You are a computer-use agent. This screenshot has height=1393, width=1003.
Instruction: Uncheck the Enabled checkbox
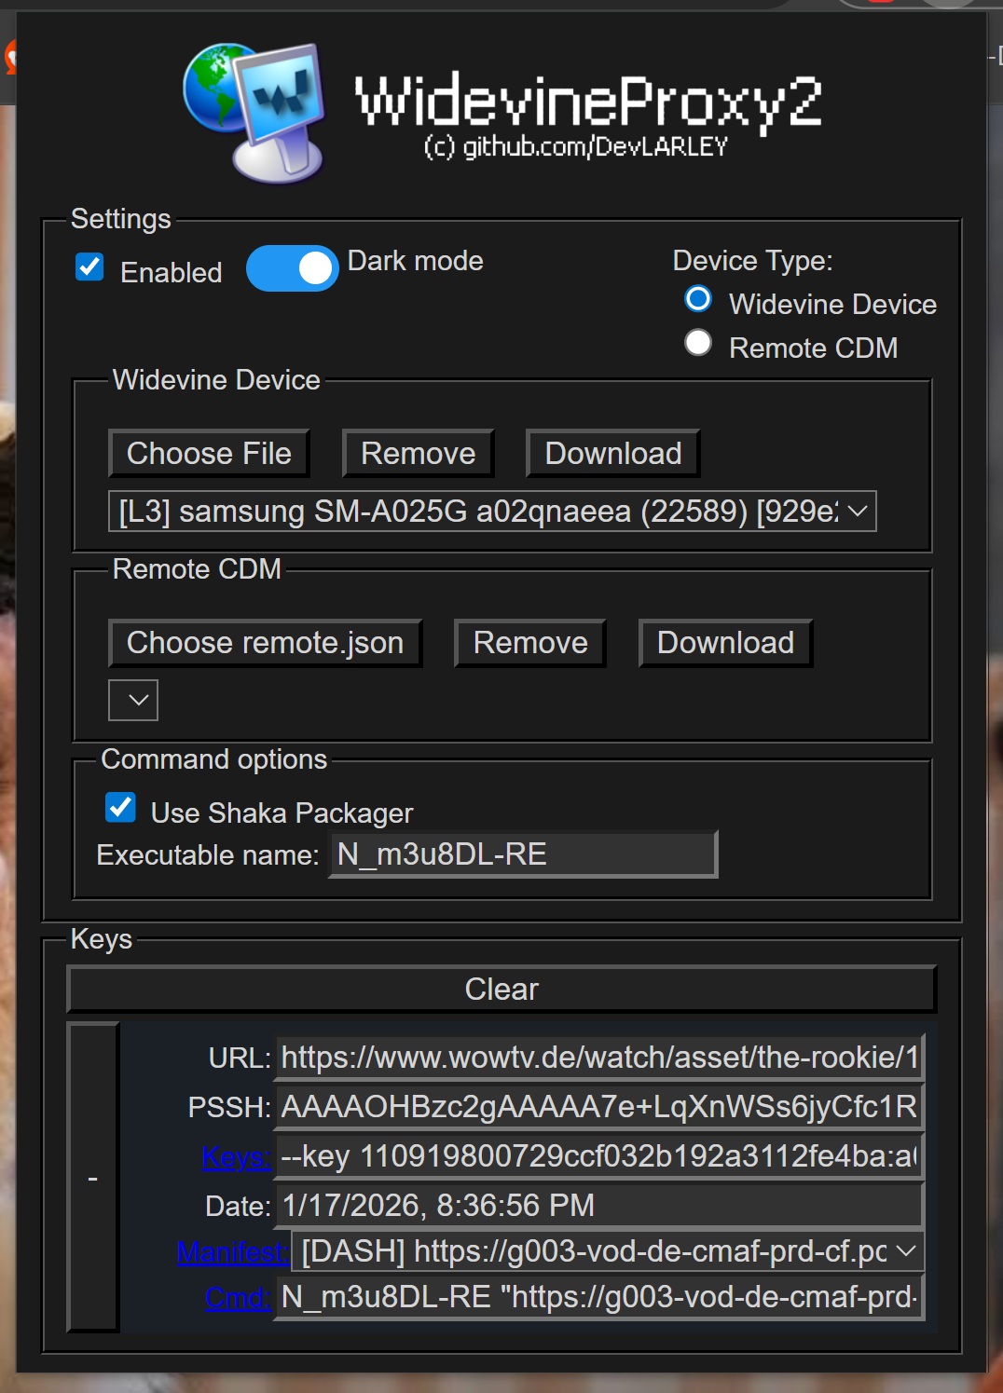[x=89, y=267]
